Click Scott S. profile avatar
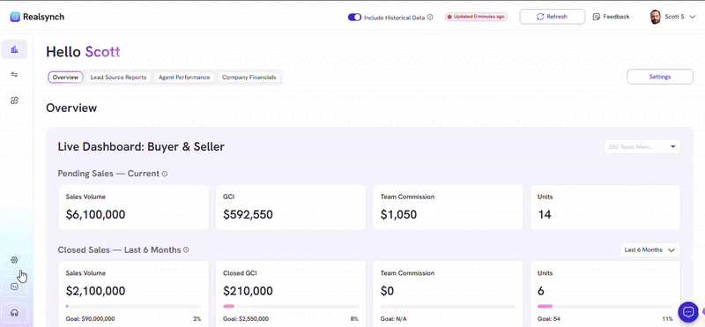This screenshot has height=327, width=705. click(x=655, y=17)
